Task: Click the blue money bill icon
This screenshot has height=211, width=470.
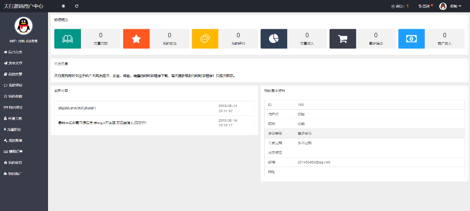Action: (411, 39)
